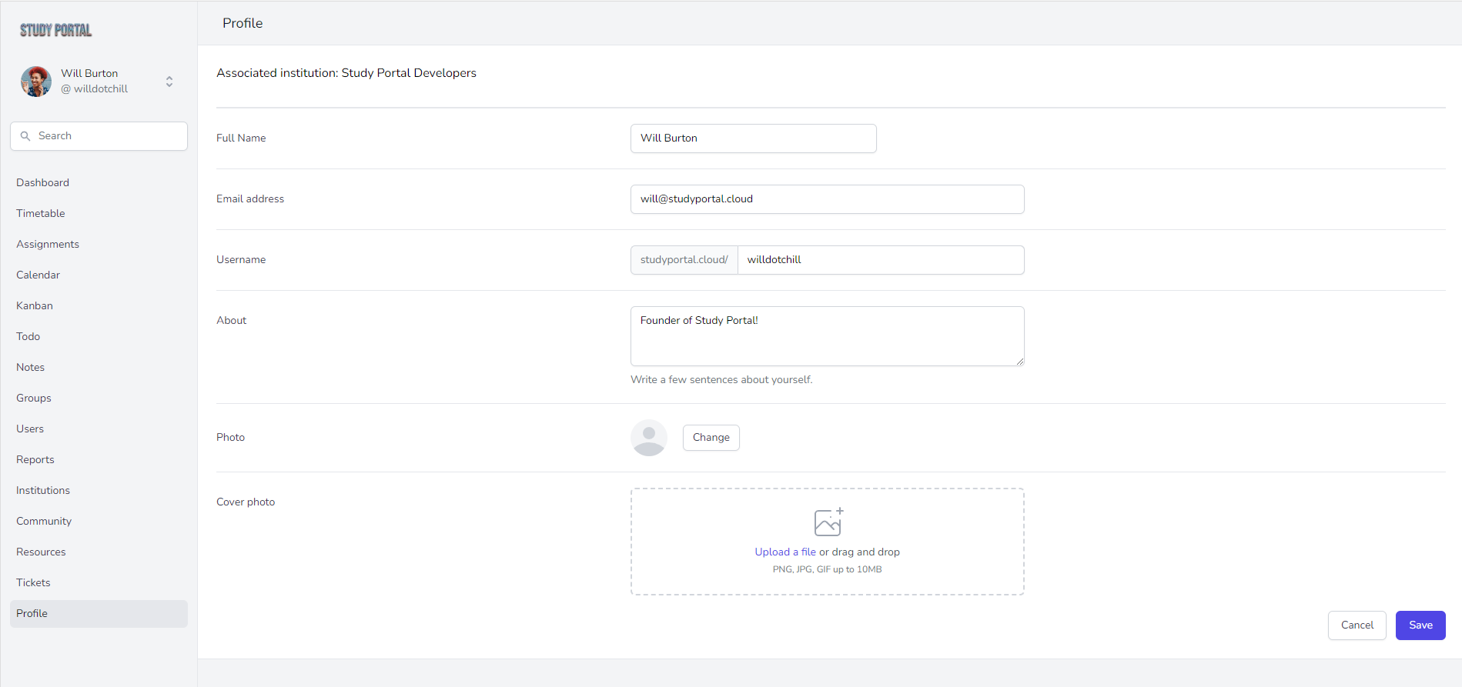View Reports
The image size is (1462, 687).
(x=99, y=459)
